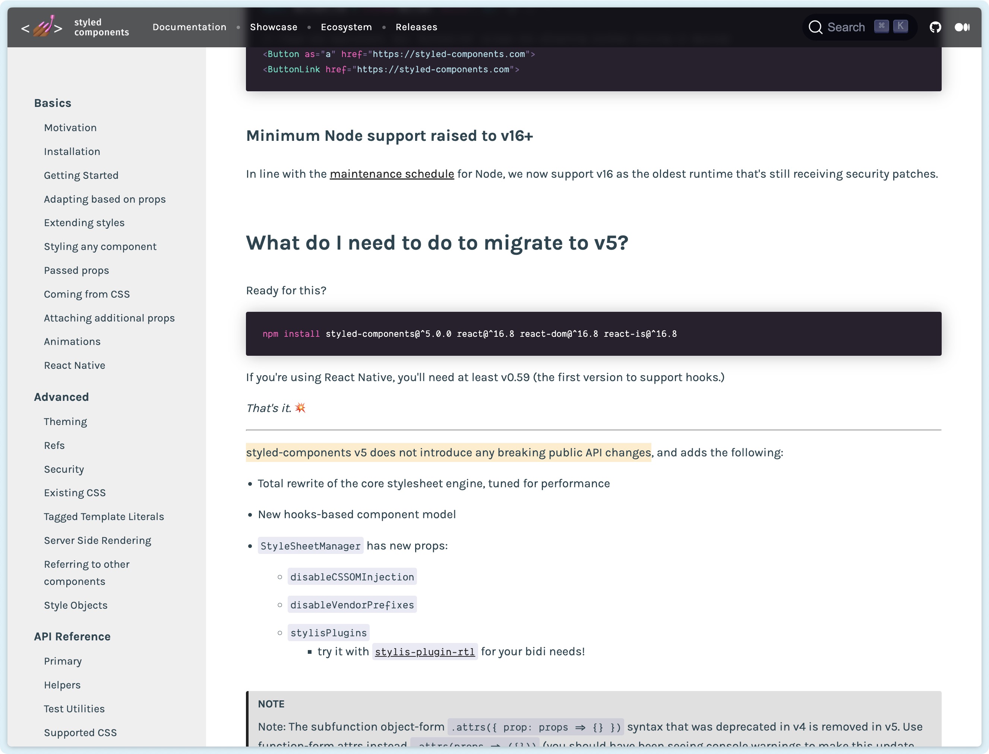989x754 pixels.
Task: Open the Medium blog icon
Action: click(x=962, y=27)
